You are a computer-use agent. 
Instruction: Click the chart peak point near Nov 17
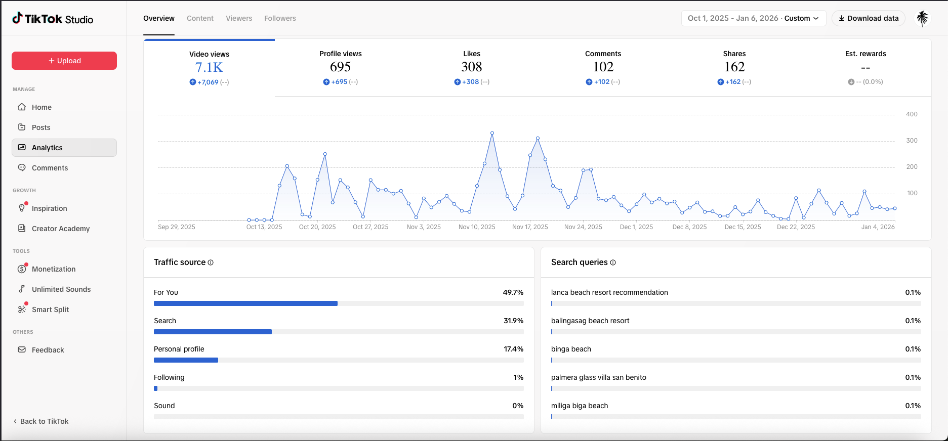pos(538,138)
